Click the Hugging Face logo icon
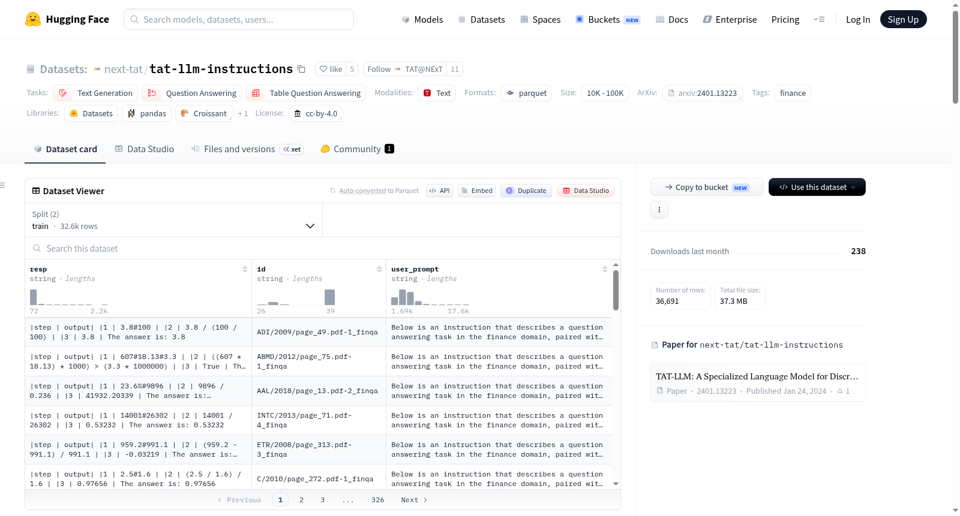Screen dimensions: 960x516 tap(33, 19)
